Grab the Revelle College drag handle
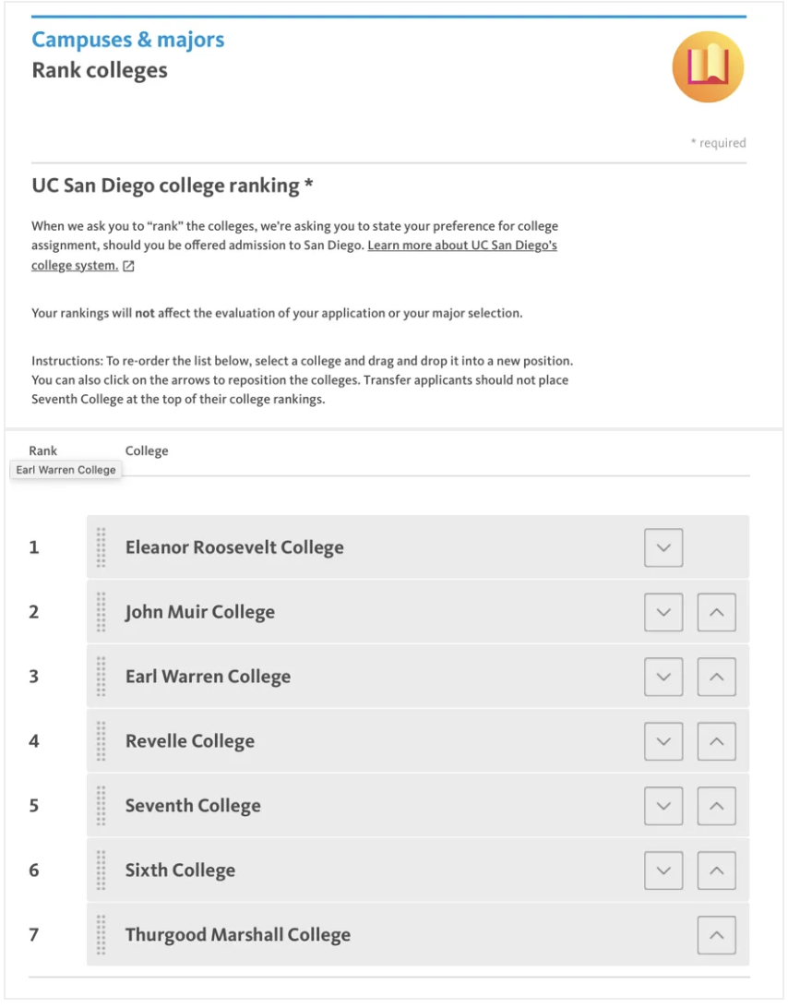Viewport: 788px width, 1008px height. click(101, 741)
